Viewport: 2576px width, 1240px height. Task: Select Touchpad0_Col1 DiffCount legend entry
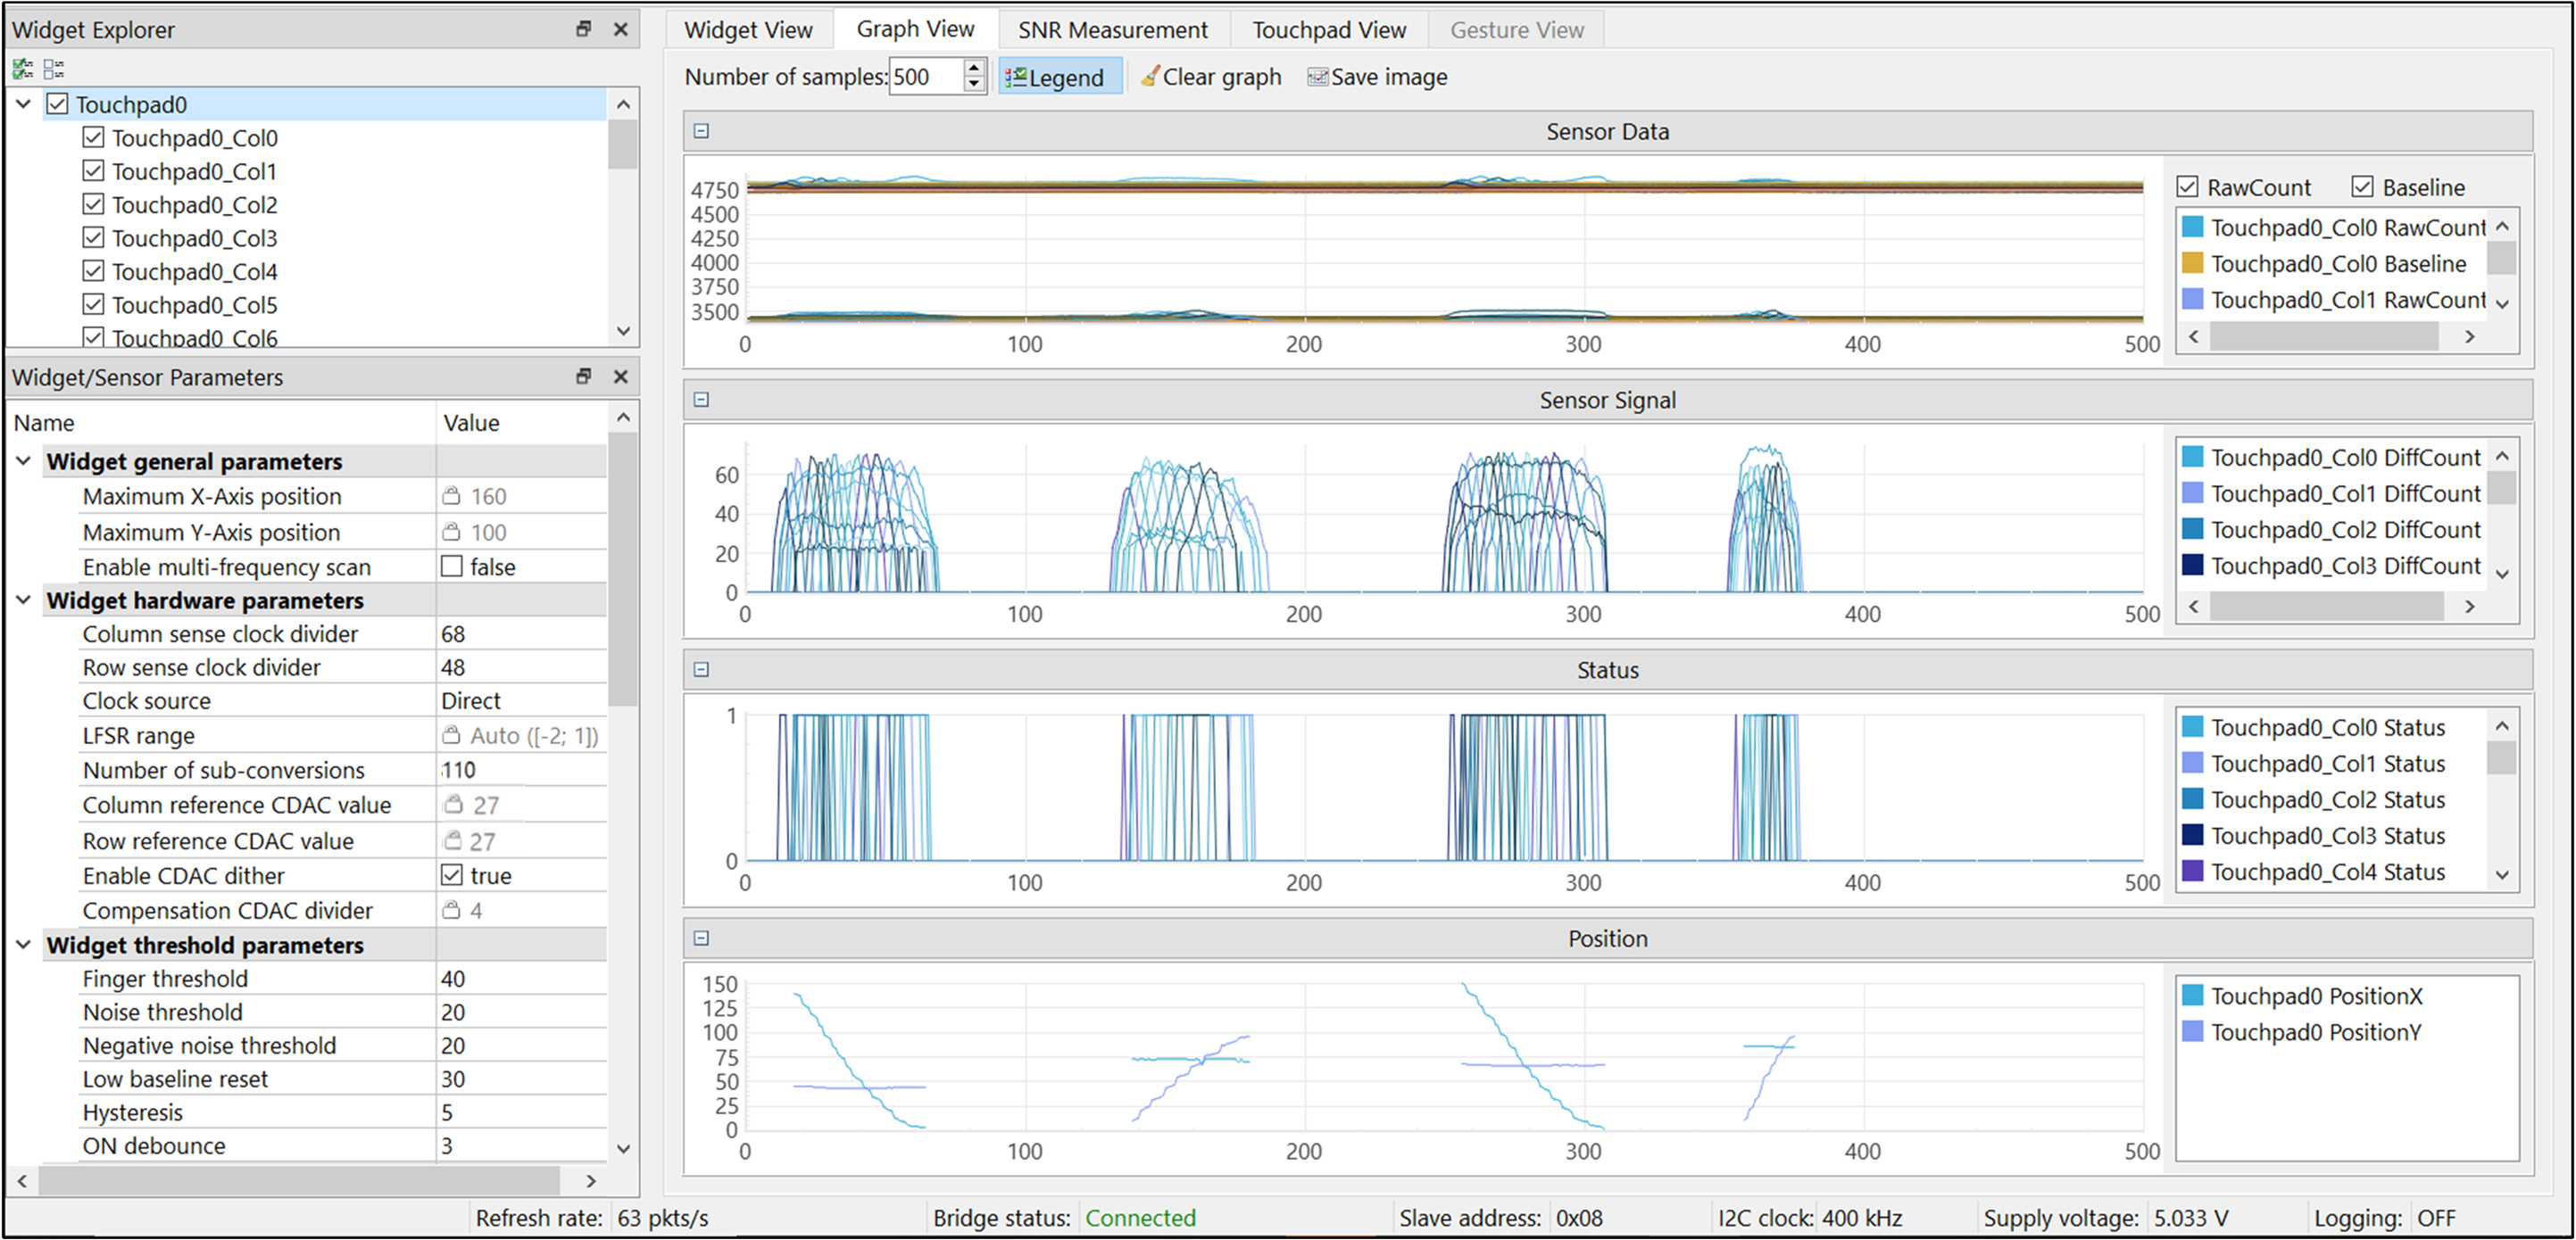tap(2332, 492)
